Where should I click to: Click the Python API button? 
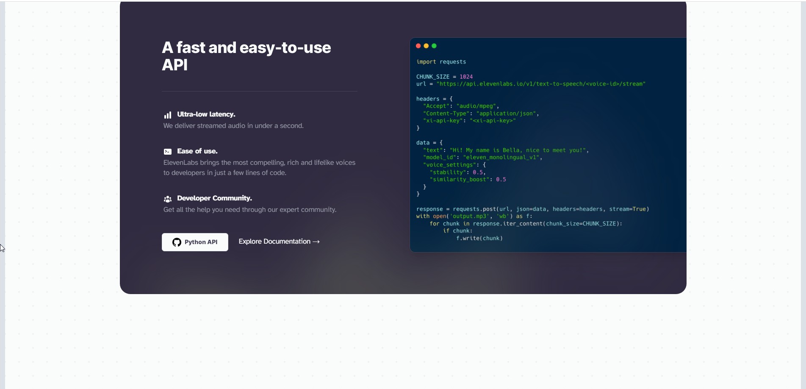[195, 242]
